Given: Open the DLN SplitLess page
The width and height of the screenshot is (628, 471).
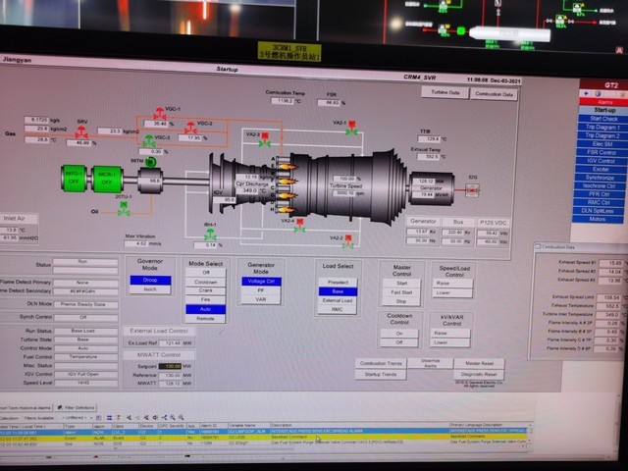Looking at the screenshot, I should (598, 211).
